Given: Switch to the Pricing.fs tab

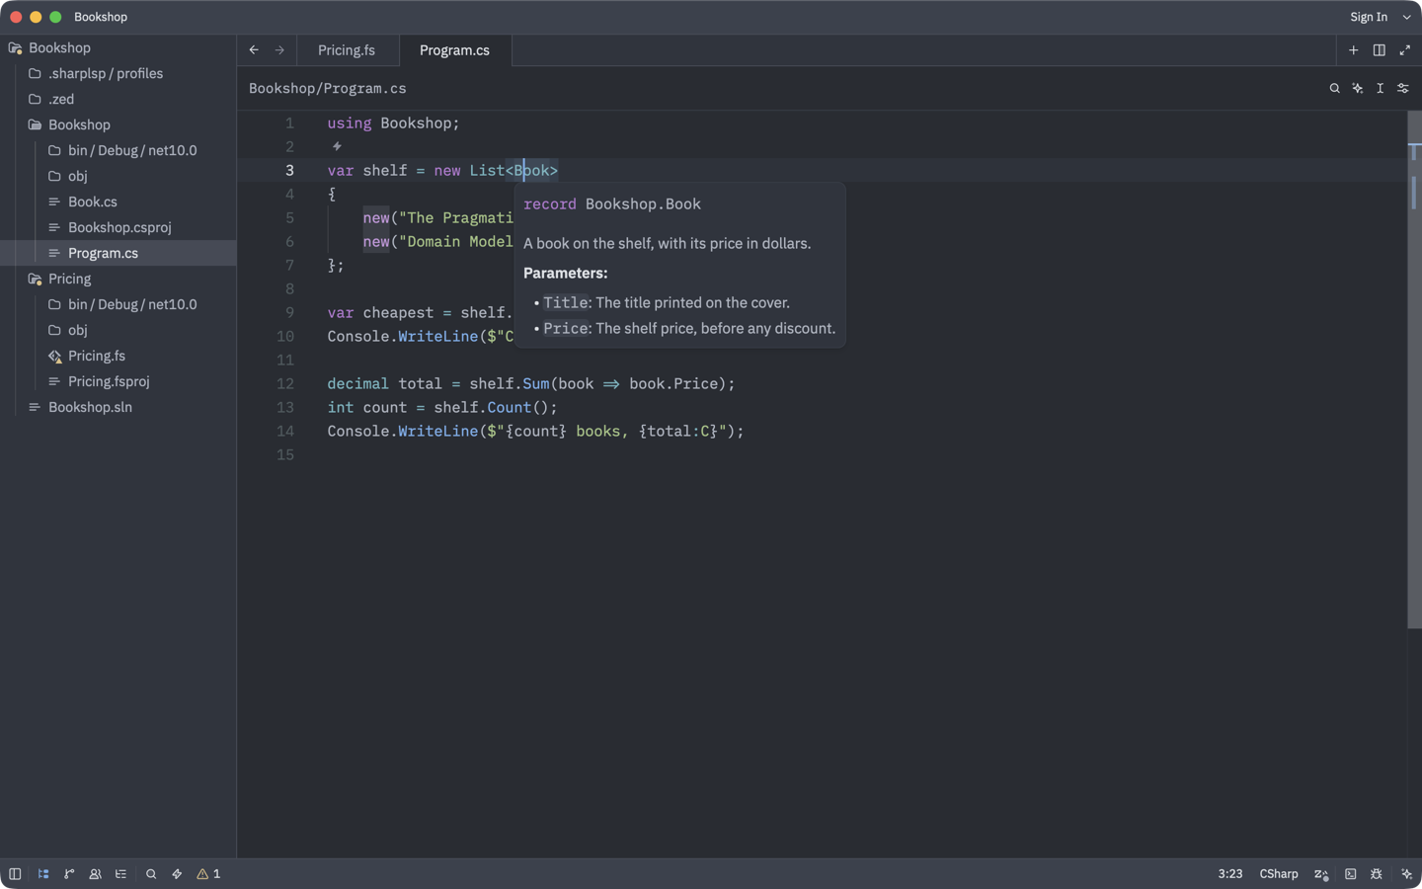Looking at the screenshot, I should coord(347,50).
